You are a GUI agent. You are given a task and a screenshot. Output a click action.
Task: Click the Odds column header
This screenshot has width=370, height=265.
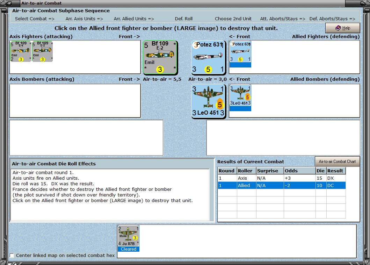(300, 171)
